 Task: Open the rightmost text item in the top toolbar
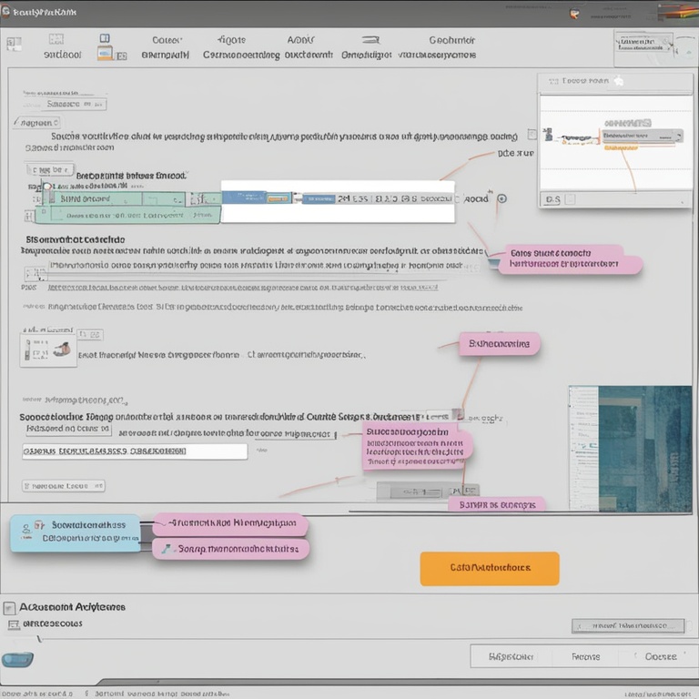click(451, 46)
